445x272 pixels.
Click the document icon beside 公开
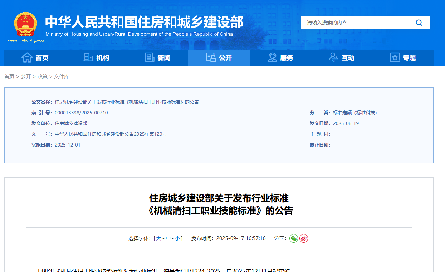pos(211,58)
